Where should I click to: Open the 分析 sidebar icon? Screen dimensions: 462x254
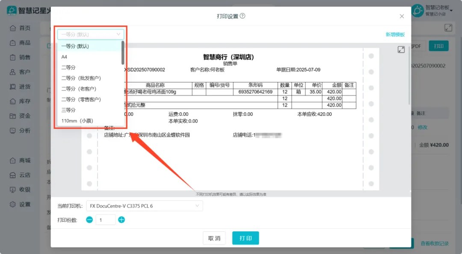13,131
